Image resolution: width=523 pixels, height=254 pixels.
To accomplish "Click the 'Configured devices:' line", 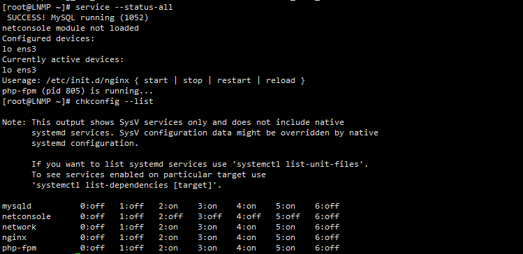I will (48, 38).
